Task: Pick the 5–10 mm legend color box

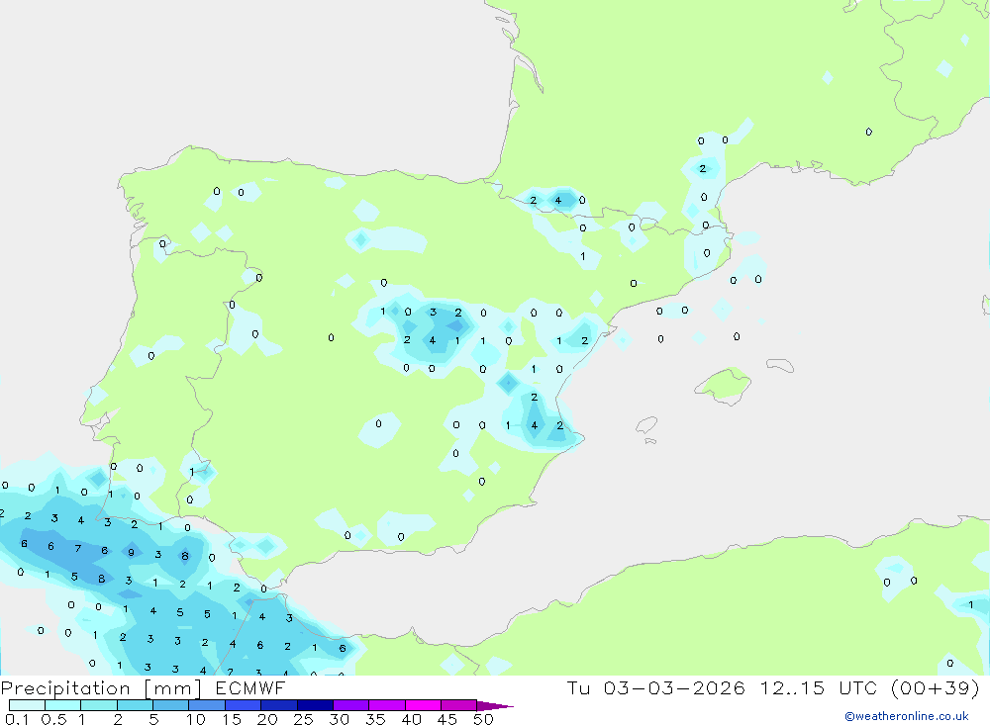Action: click(171, 705)
